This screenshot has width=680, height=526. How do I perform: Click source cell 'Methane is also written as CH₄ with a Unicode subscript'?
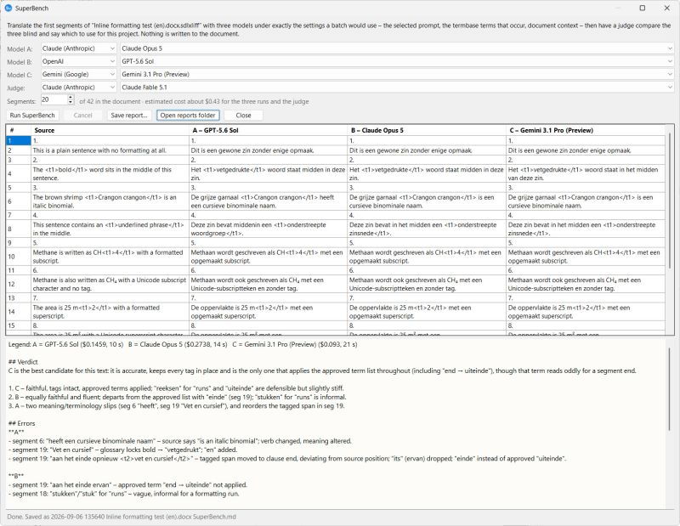tap(110, 284)
